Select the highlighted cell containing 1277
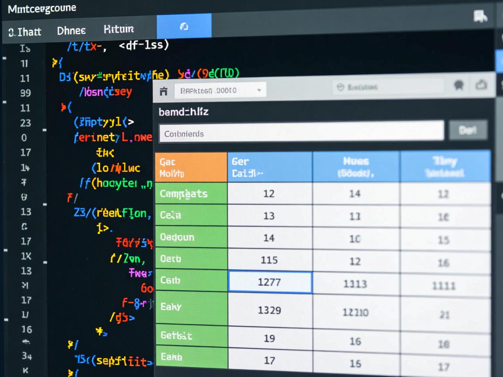This screenshot has height=377, width=503. click(269, 281)
